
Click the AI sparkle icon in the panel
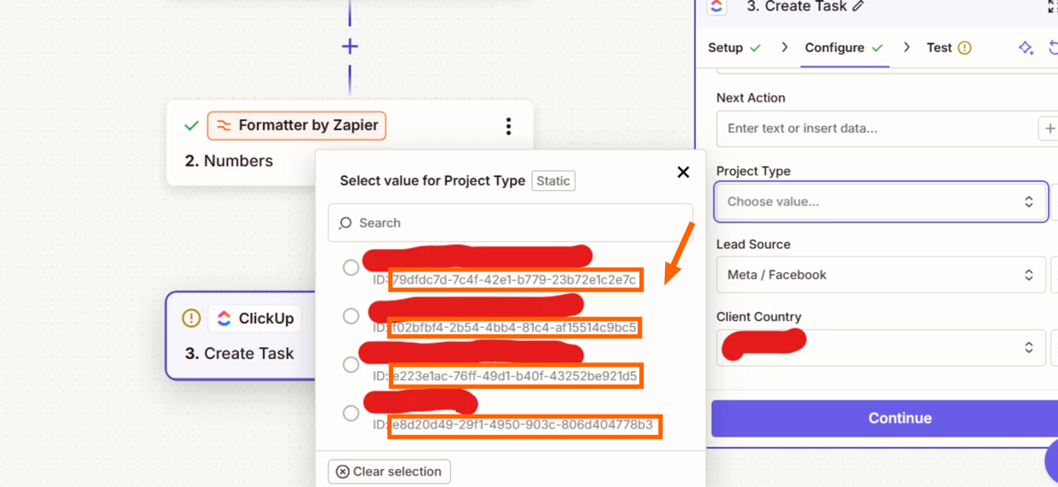click(1025, 48)
